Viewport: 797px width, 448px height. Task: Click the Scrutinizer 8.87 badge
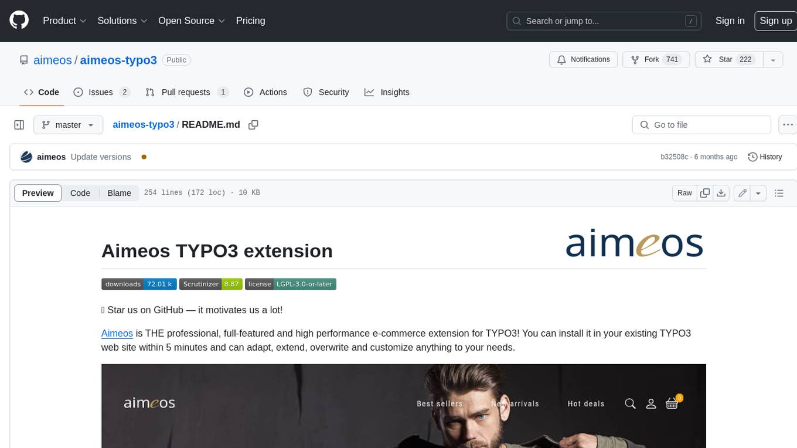click(x=210, y=284)
